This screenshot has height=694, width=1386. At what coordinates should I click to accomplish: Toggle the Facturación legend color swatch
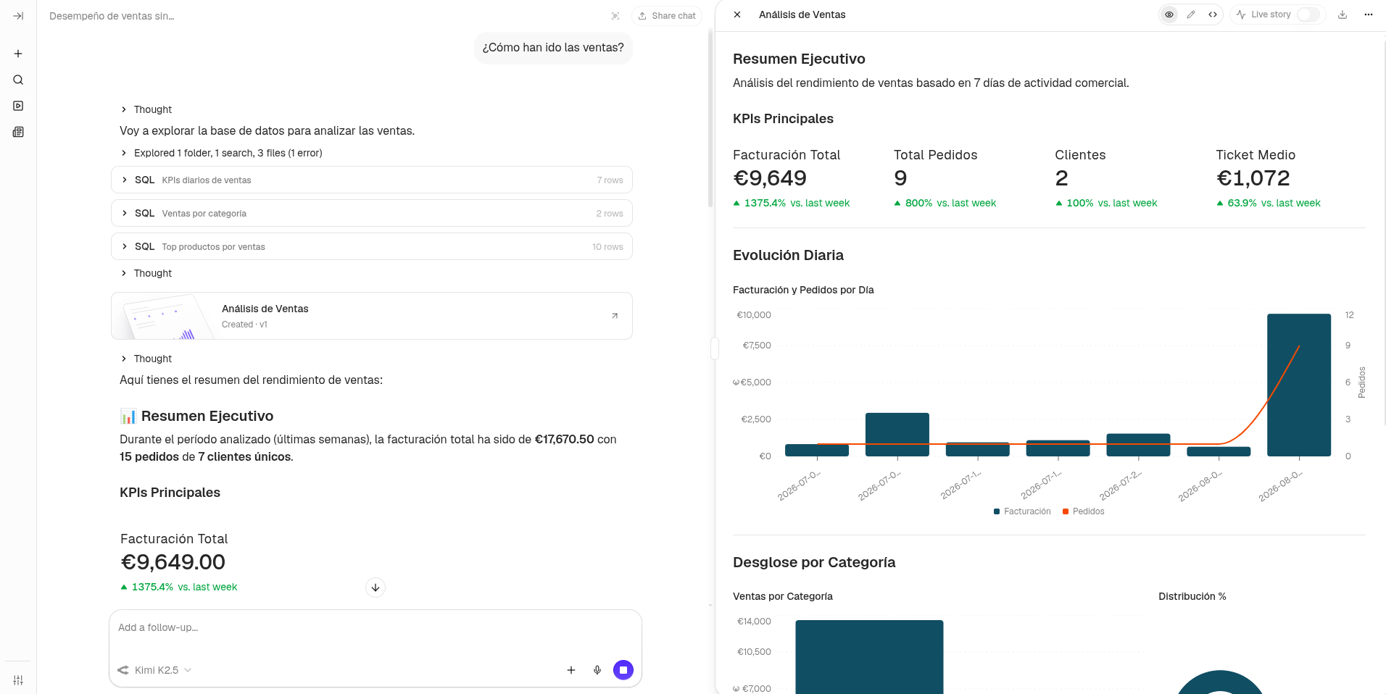pyautogui.click(x=997, y=511)
